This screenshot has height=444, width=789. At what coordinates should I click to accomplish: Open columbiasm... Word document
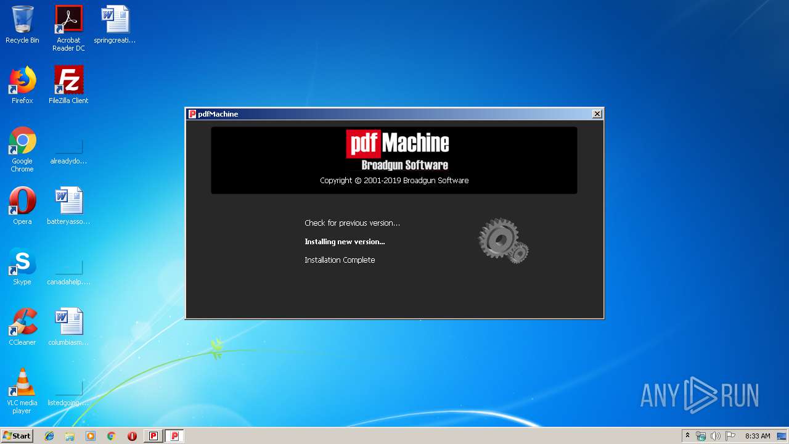click(x=68, y=327)
